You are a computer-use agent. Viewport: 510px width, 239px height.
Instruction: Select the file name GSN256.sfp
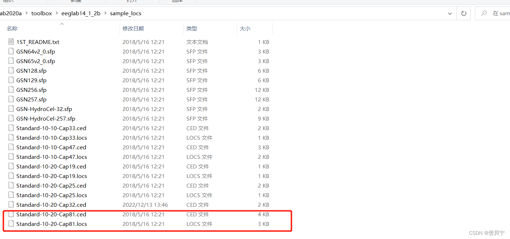pos(31,90)
